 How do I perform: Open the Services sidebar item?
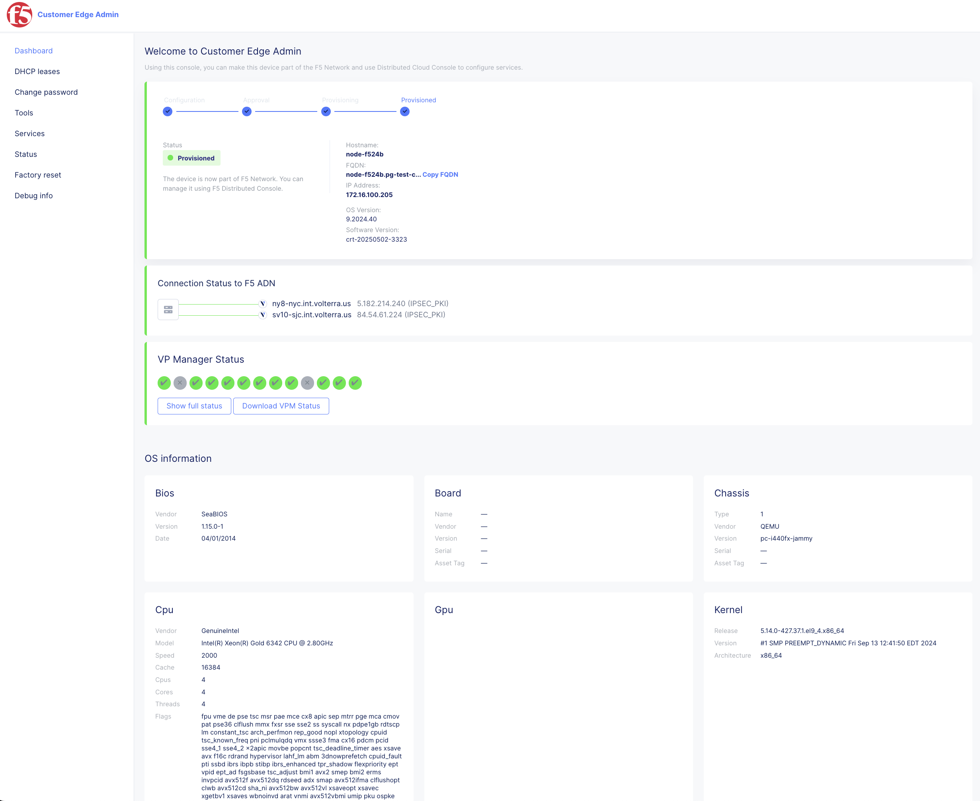[x=29, y=134]
